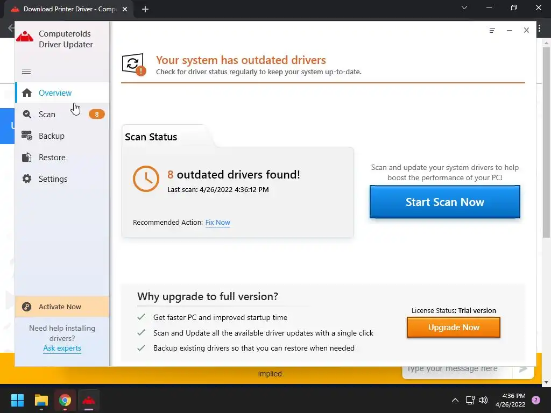Open the Chrome three-dot menu

tap(539, 29)
